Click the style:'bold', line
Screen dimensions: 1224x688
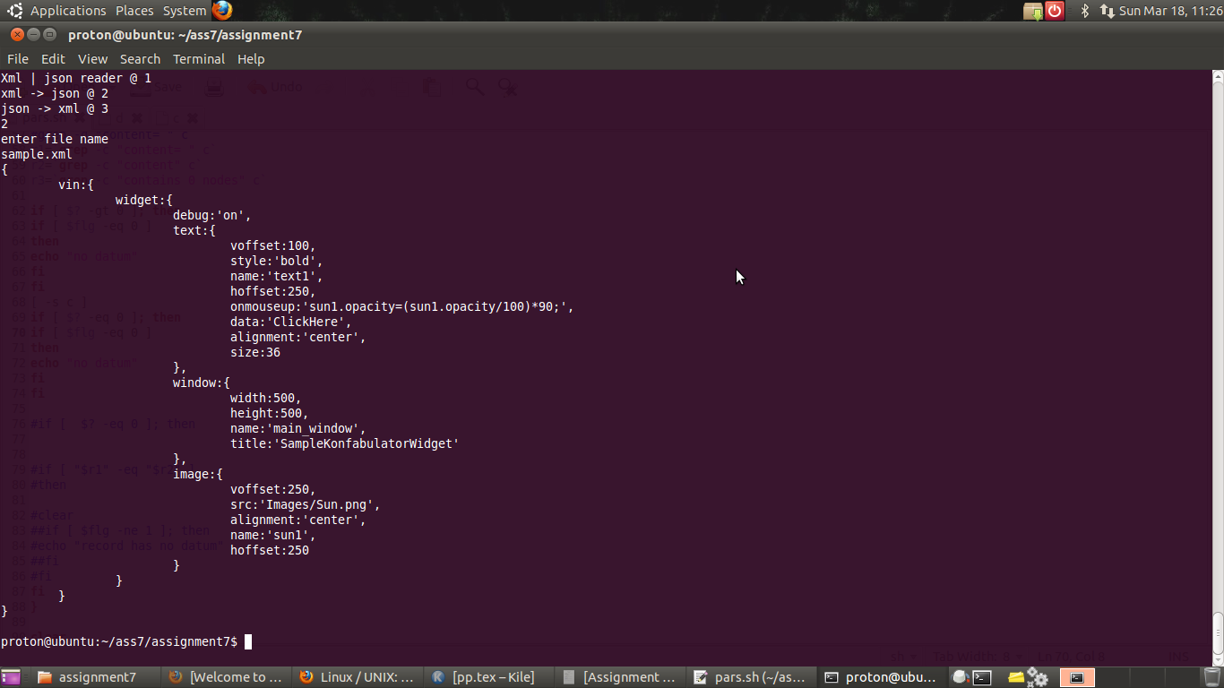tap(277, 261)
